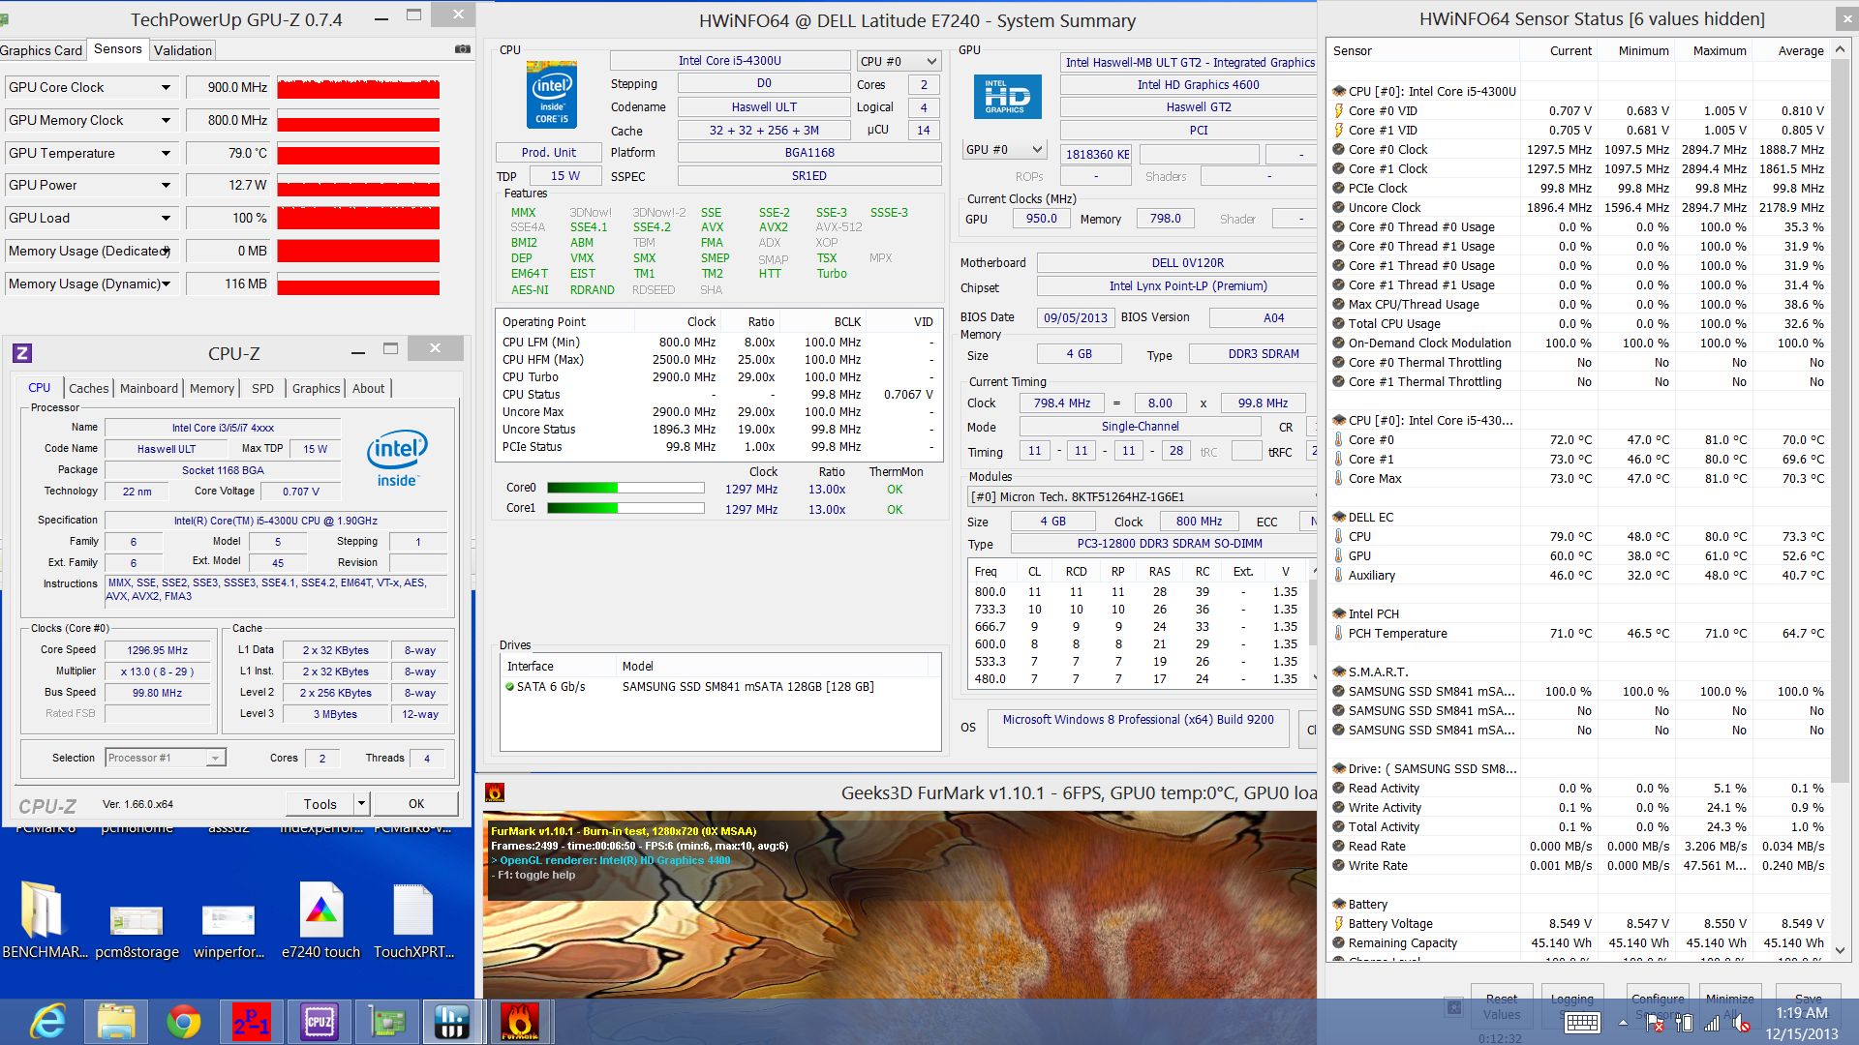Open the About tab in CPU-Z
The height and width of the screenshot is (1045, 1859).
click(x=368, y=388)
